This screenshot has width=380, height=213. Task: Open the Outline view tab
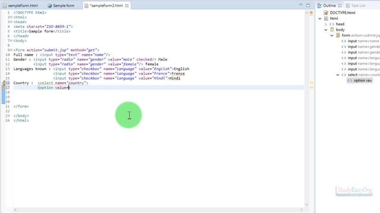click(x=329, y=5)
